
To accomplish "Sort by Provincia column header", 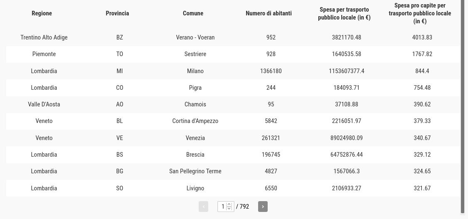I will (117, 13).
